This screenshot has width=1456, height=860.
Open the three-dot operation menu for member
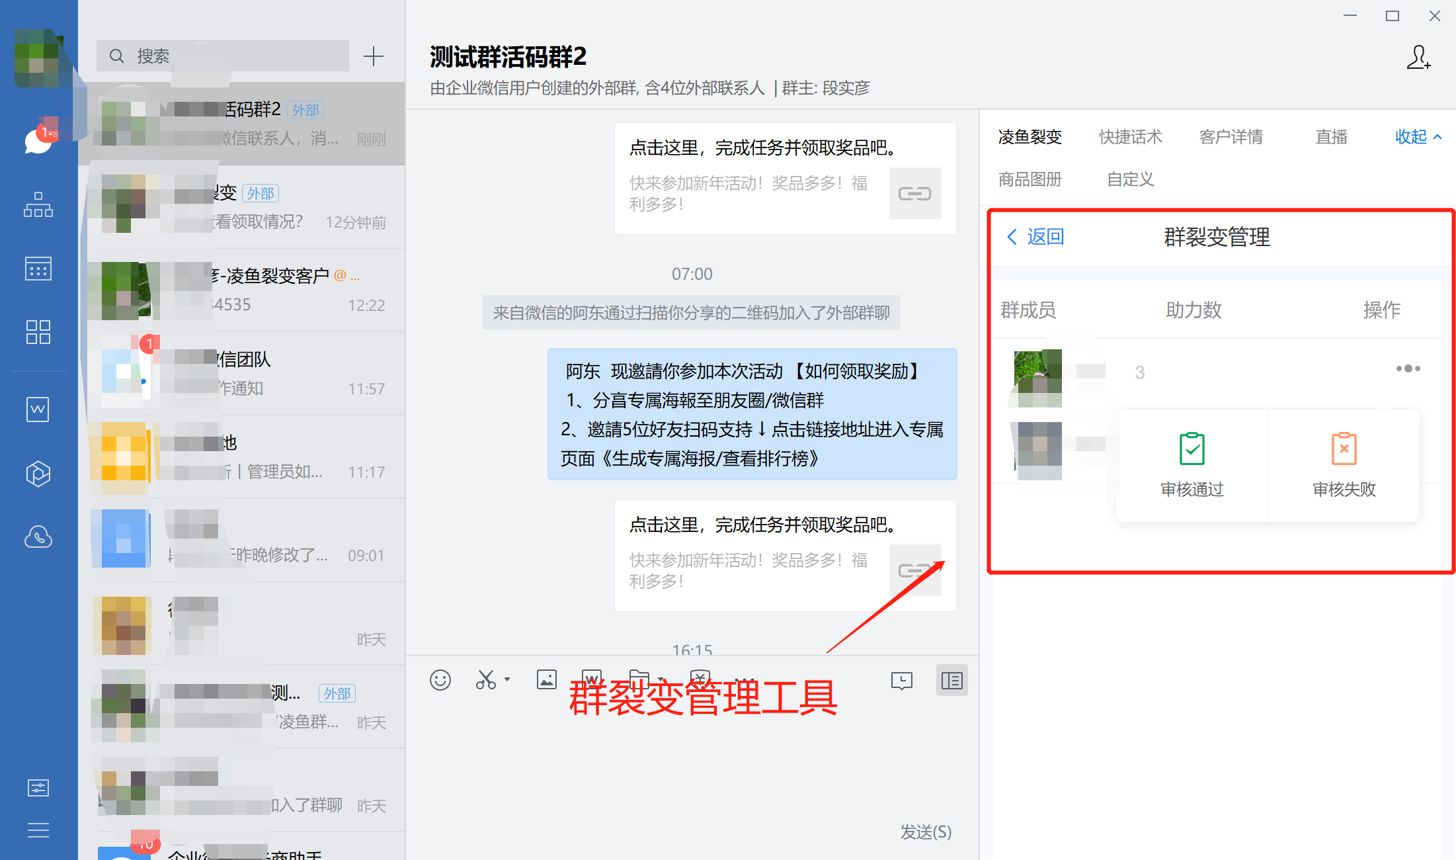point(1408,368)
